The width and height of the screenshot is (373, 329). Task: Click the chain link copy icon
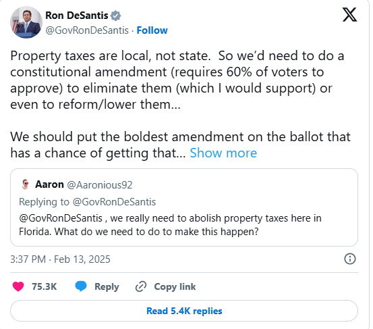click(141, 286)
